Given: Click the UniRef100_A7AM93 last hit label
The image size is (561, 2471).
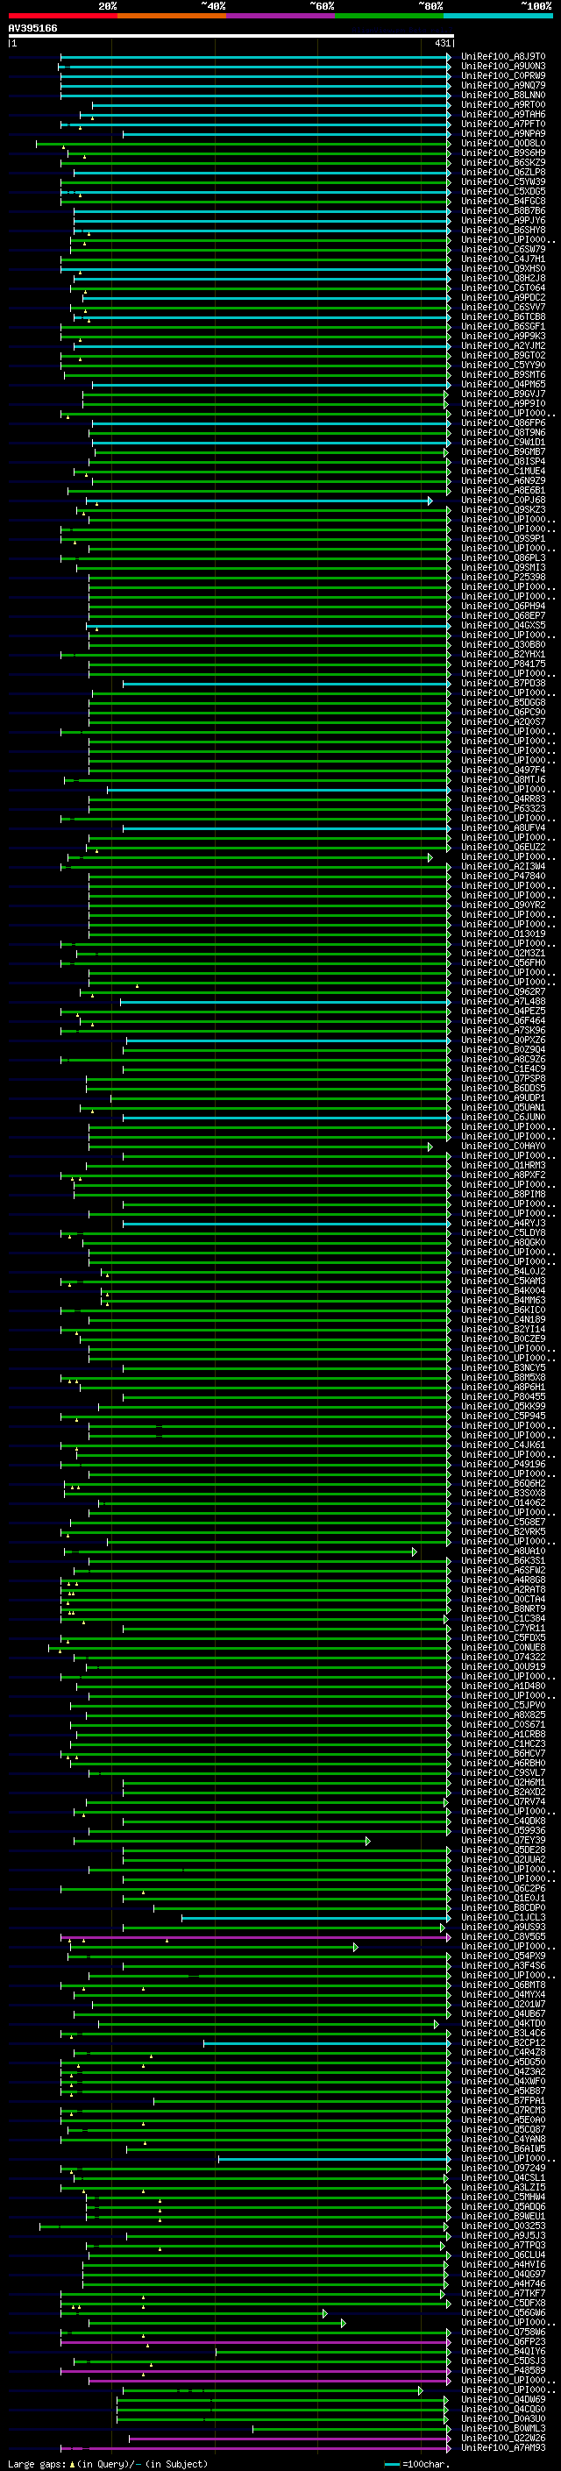Looking at the screenshot, I should coord(502,2448).
